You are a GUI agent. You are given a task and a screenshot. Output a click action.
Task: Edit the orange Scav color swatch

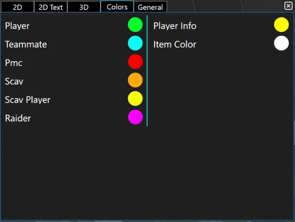tap(135, 80)
